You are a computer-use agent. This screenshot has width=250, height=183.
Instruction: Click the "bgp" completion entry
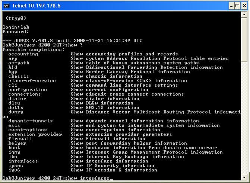tap(13, 72)
